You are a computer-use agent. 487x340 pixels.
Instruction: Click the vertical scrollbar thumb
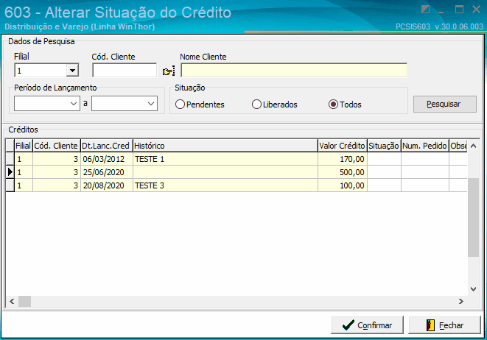473,217
